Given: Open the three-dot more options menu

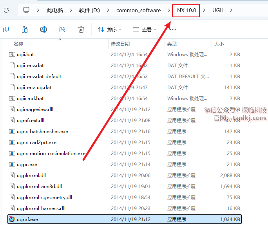Looking at the screenshot, I should click(x=173, y=29).
